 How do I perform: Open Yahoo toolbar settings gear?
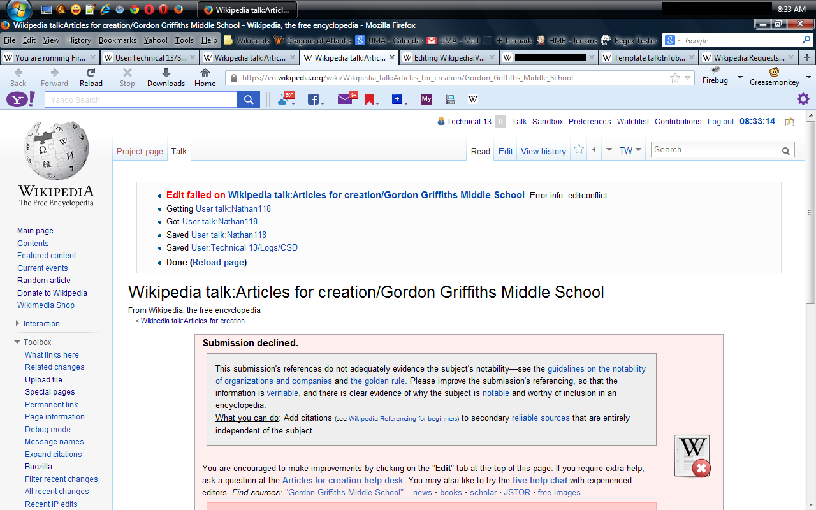803,99
